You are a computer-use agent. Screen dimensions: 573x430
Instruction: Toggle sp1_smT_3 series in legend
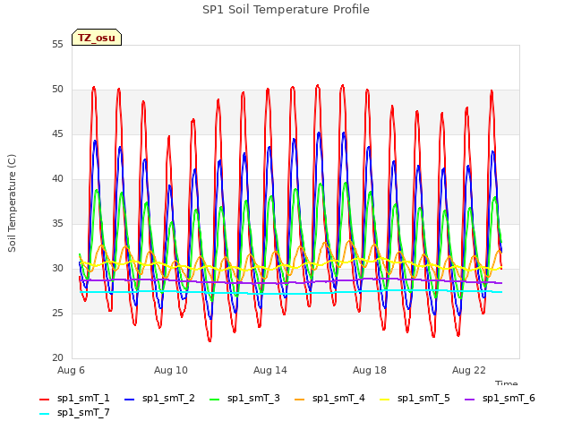point(244,398)
